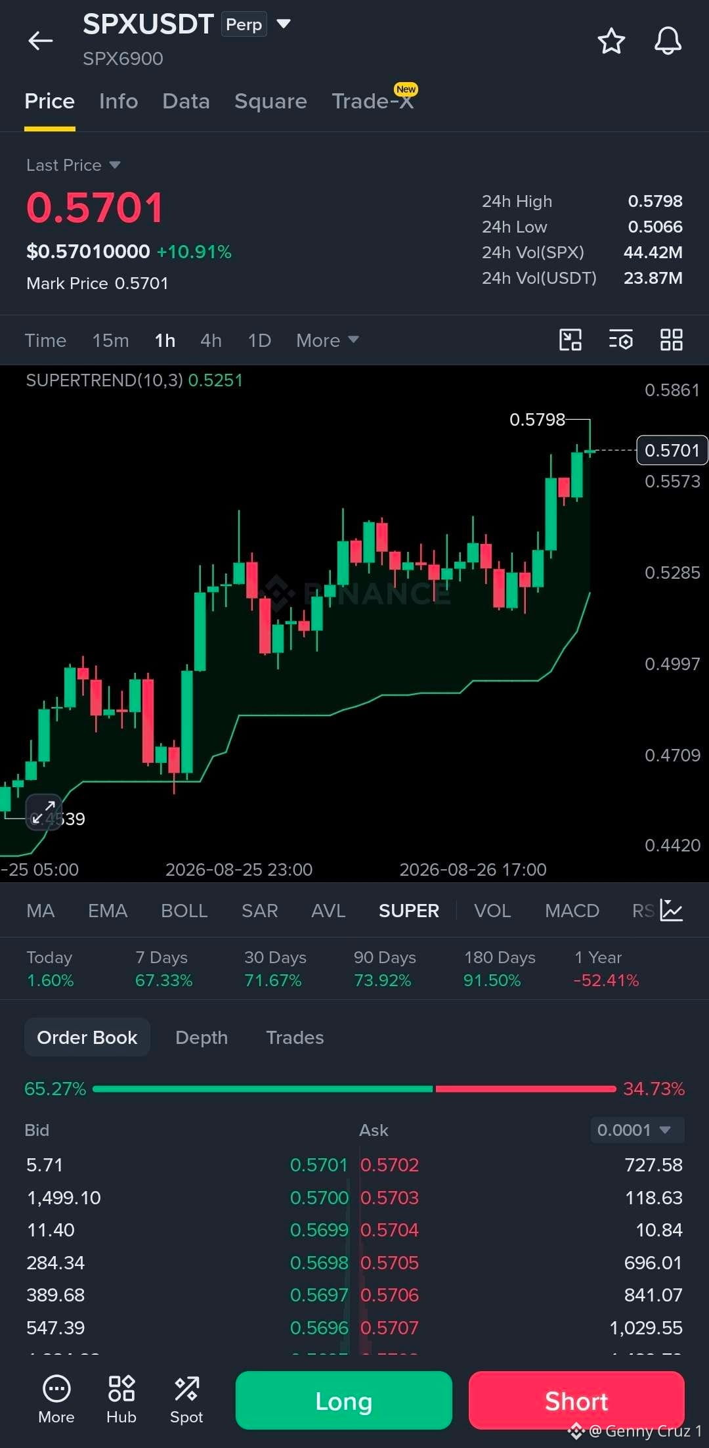Select bid price 0.5698

tap(319, 1263)
